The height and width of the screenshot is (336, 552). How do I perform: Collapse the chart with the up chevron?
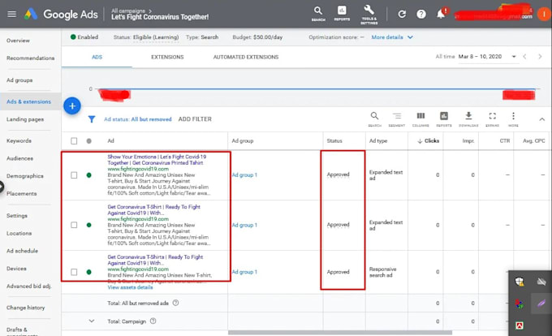(x=541, y=119)
